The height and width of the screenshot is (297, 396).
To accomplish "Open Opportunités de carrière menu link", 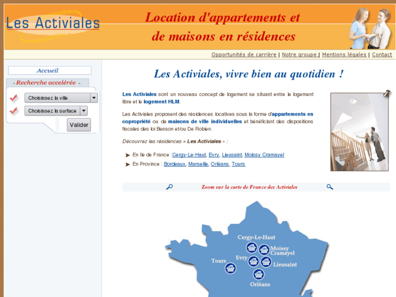I will [243, 54].
